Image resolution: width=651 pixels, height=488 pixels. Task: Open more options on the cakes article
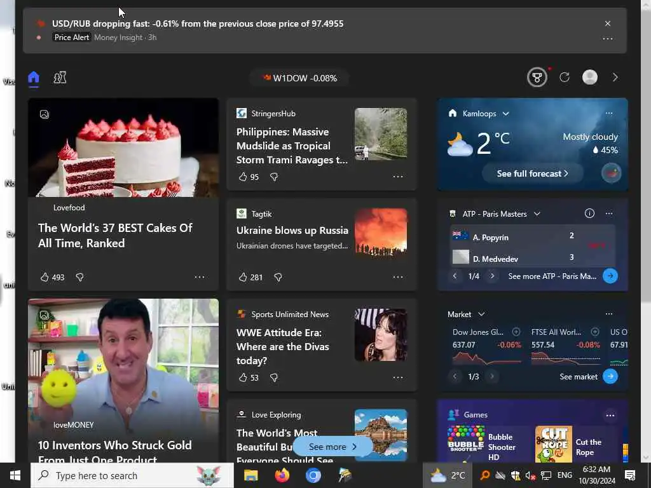pyautogui.click(x=200, y=277)
